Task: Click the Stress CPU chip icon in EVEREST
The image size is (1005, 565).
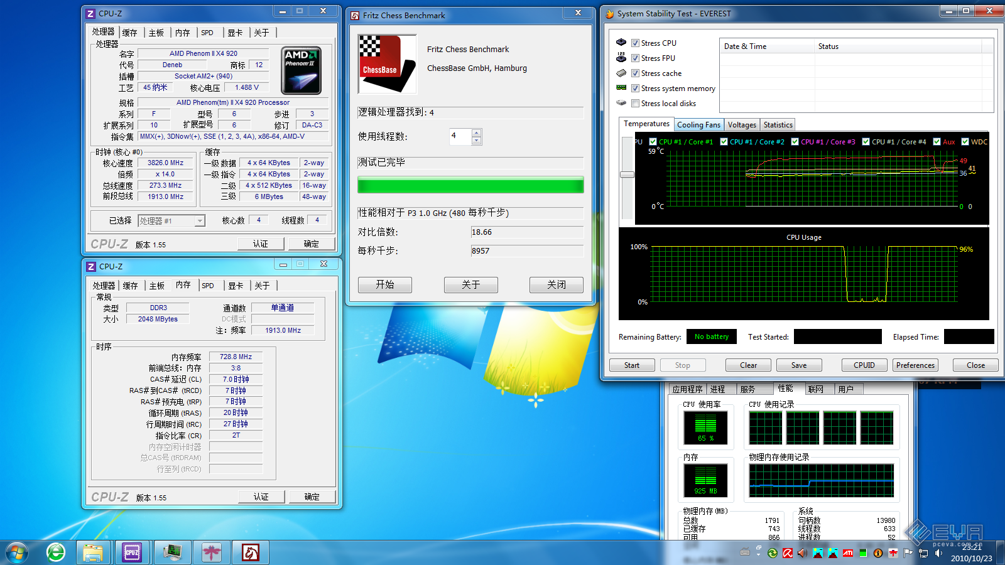Action: coord(621,43)
